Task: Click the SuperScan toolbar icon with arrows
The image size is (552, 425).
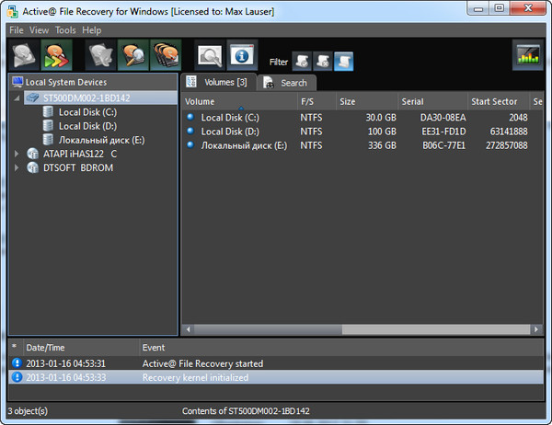Action: click(56, 56)
